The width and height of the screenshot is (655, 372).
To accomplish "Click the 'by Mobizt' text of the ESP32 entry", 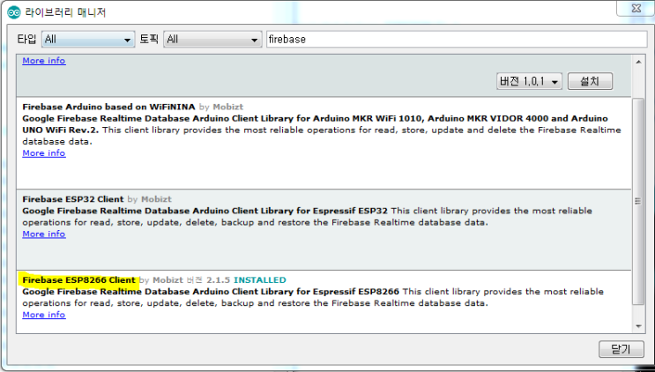I will click(150, 199).
